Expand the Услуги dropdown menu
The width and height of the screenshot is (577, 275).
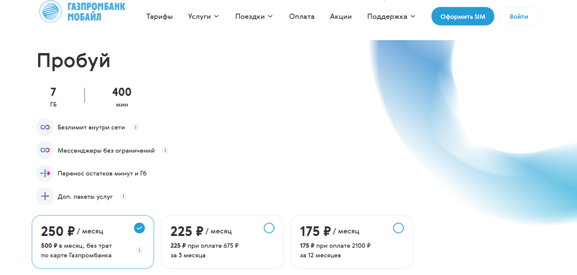tap(203, 17)
